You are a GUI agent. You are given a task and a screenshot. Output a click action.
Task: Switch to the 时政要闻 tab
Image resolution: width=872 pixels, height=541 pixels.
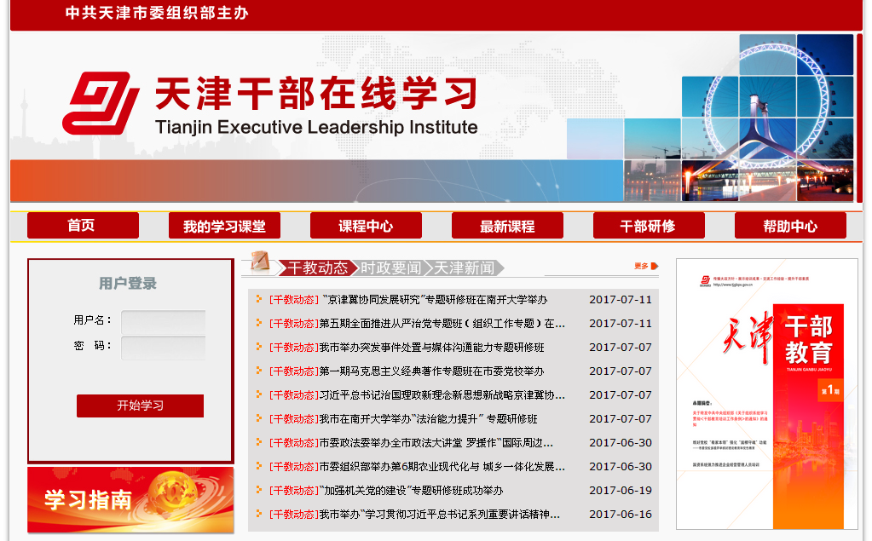point(390,268)
